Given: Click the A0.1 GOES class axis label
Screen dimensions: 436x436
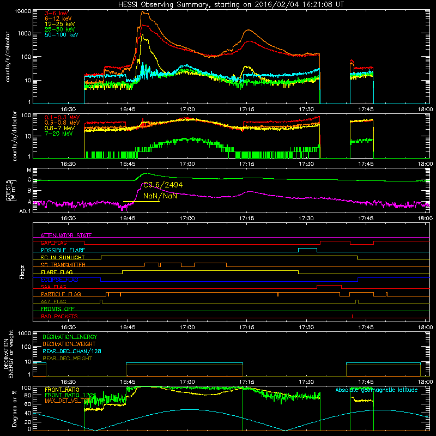Looking at the screenshot, I should (x=25, y=211).
